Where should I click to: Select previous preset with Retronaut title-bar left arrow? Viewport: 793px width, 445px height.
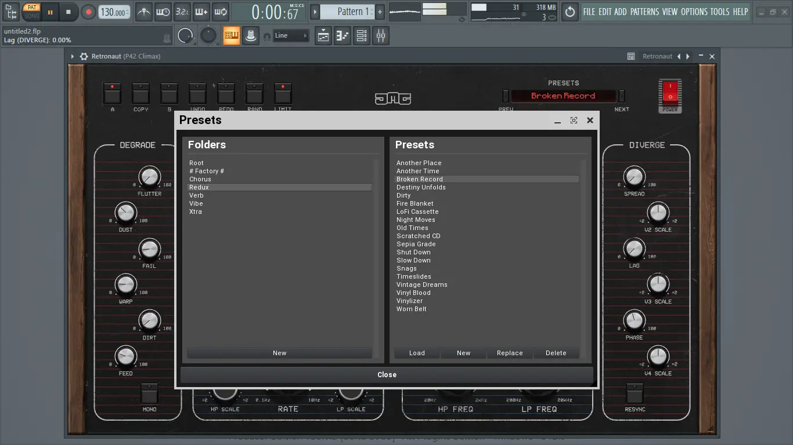[679, 56]
